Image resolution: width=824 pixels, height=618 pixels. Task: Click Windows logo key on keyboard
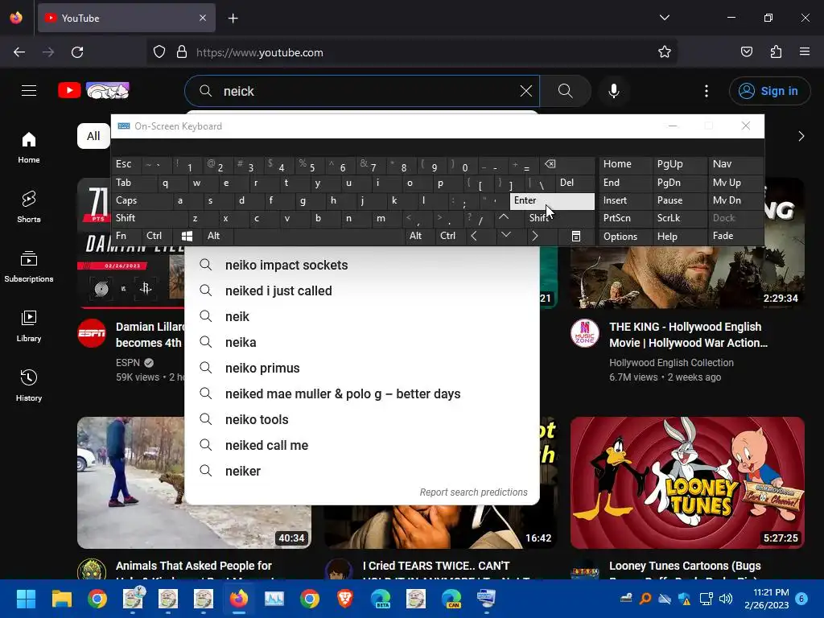187,237
